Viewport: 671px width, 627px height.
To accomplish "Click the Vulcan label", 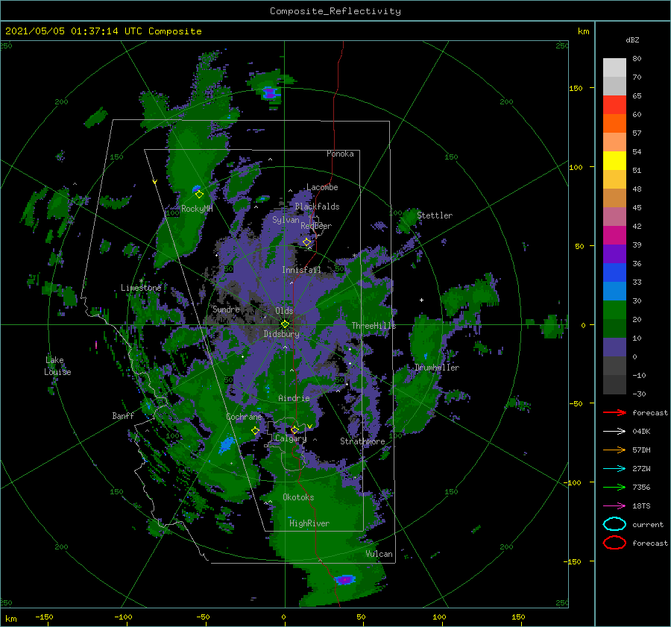I will point(379,554).
